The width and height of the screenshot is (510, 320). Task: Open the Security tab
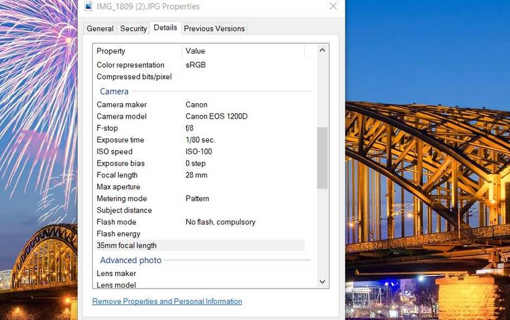134,28
